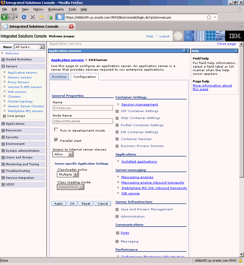Open the Bookmarks menu
Image resolution: width=244 pixels, height=265 pixels.
click(x=56, y=10)
